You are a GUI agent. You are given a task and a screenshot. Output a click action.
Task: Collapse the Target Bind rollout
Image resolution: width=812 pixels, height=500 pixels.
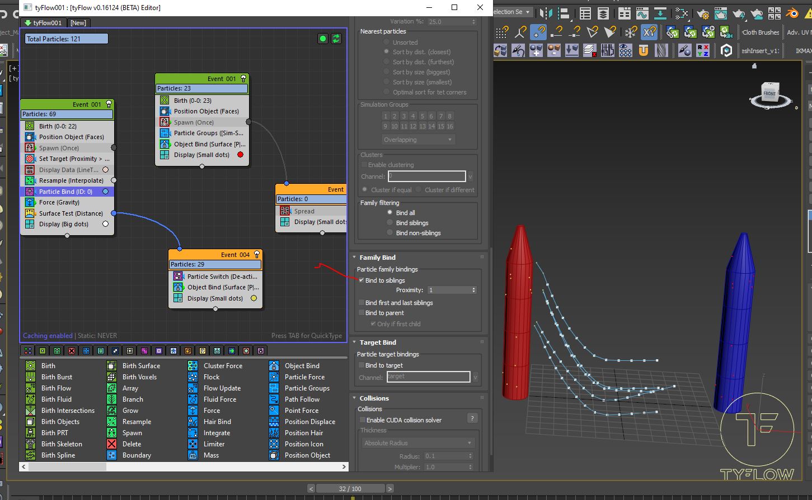click(x=377, y=342)
